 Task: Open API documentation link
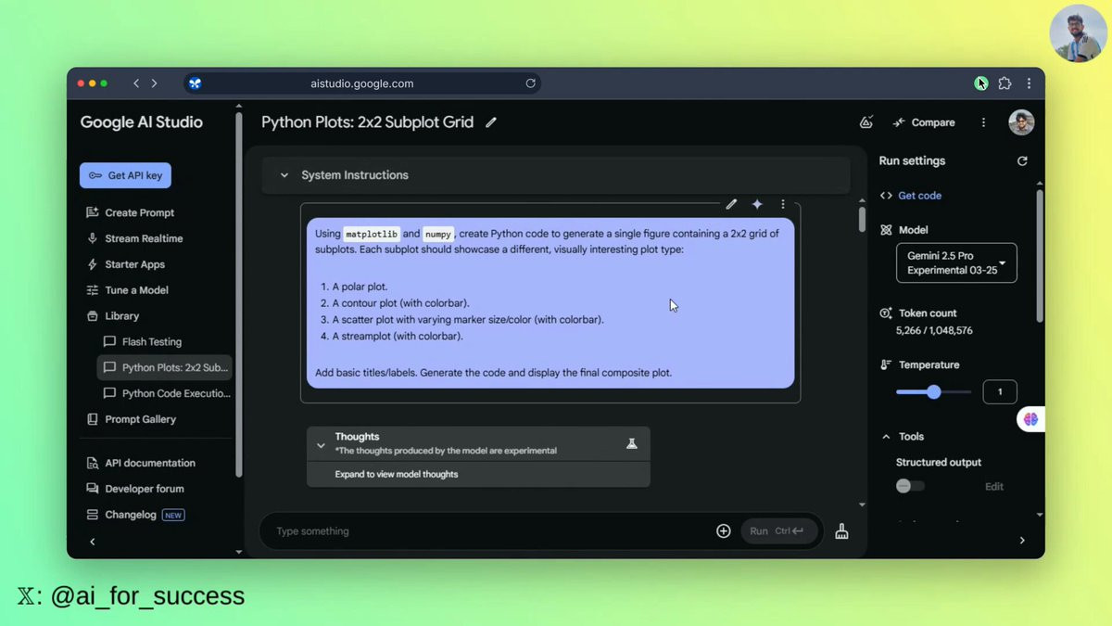coord(141,463)
